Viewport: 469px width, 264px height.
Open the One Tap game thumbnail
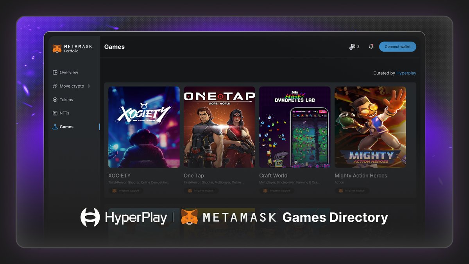point(219,127)
